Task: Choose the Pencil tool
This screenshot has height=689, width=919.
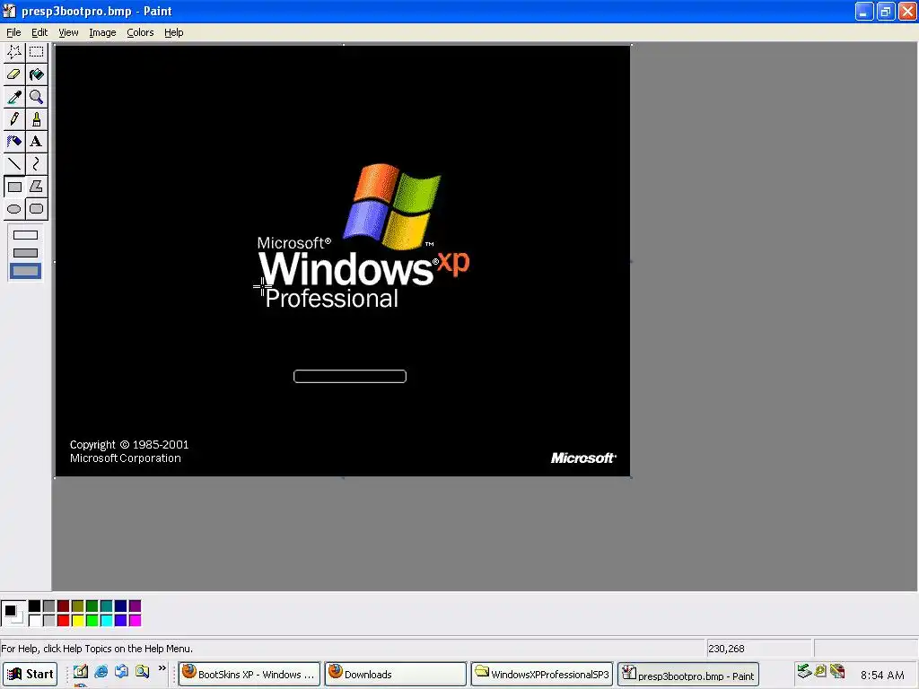Action: coord(14,119)
